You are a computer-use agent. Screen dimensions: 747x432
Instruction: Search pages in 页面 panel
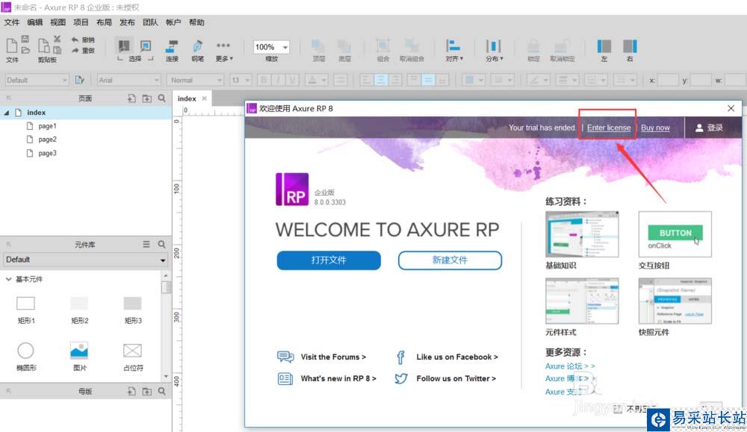[162, 98]
